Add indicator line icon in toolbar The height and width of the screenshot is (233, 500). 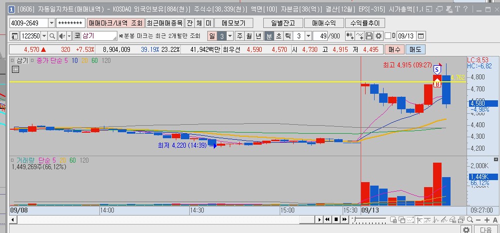[x=360, y=36]
